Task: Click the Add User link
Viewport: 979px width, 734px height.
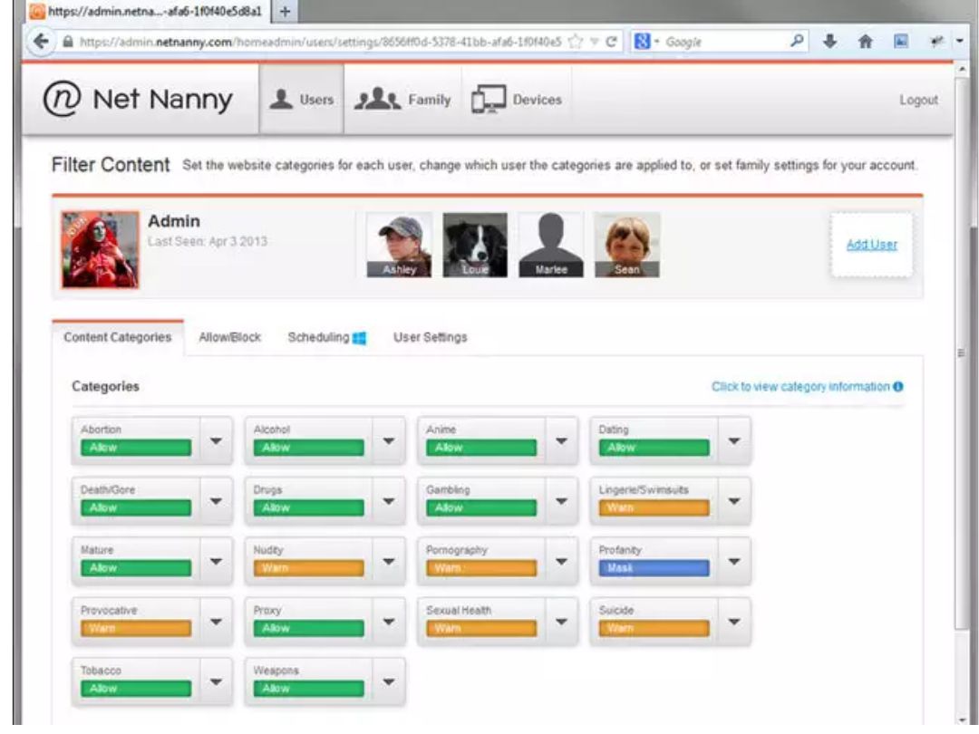Action: click(872, 245)
